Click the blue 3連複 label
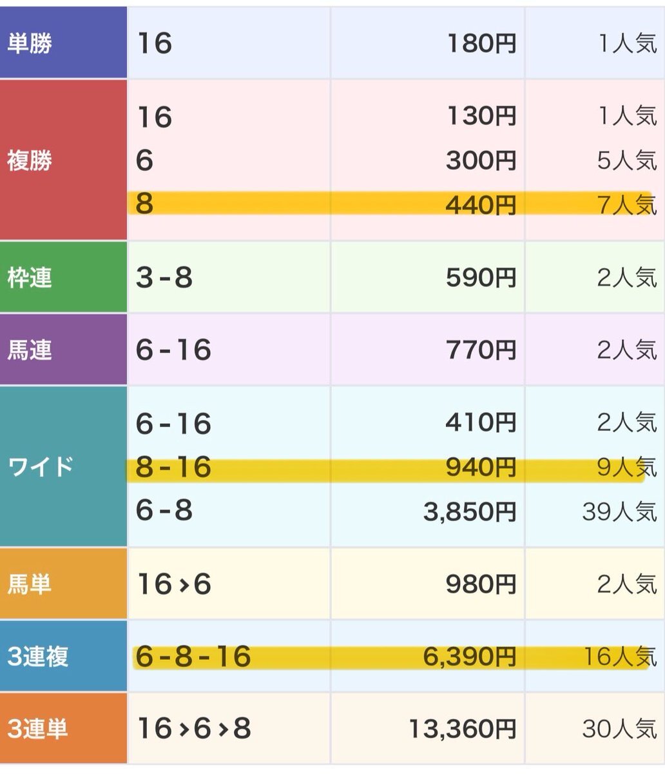The height and width of the screenshot is (774, 665). click(37, 657)
